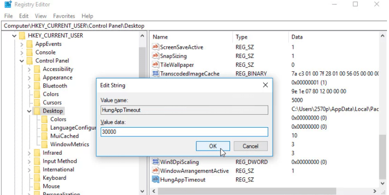Click the Appearance folder icon
Viewport: 389px width, 195px height.
[37, 77]
